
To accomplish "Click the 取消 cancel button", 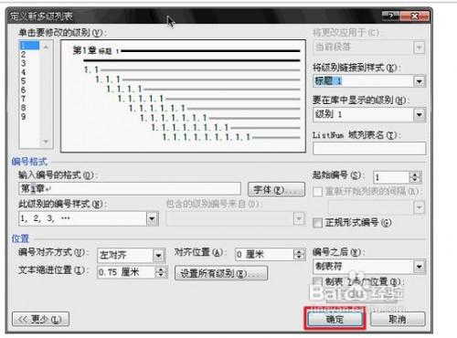I will tap(398, 319).
